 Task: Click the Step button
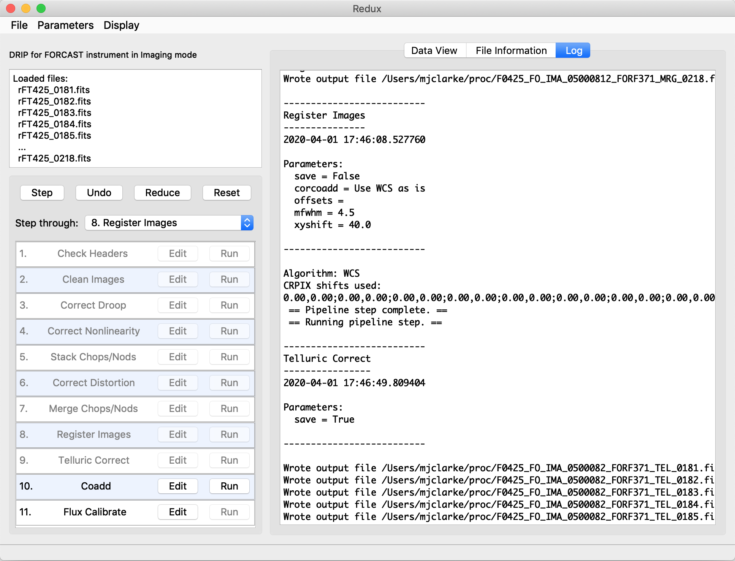42,193
